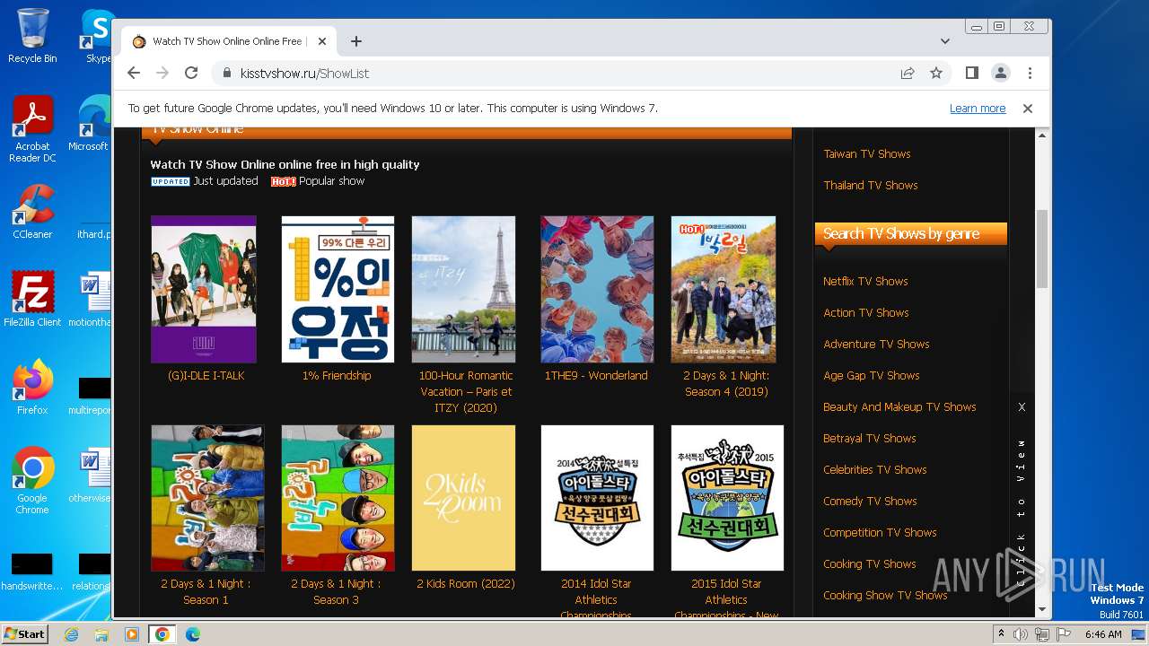Open Taiwan TV Shows category
This screenshot has width=1149, height=646.
tap(867, 154)
